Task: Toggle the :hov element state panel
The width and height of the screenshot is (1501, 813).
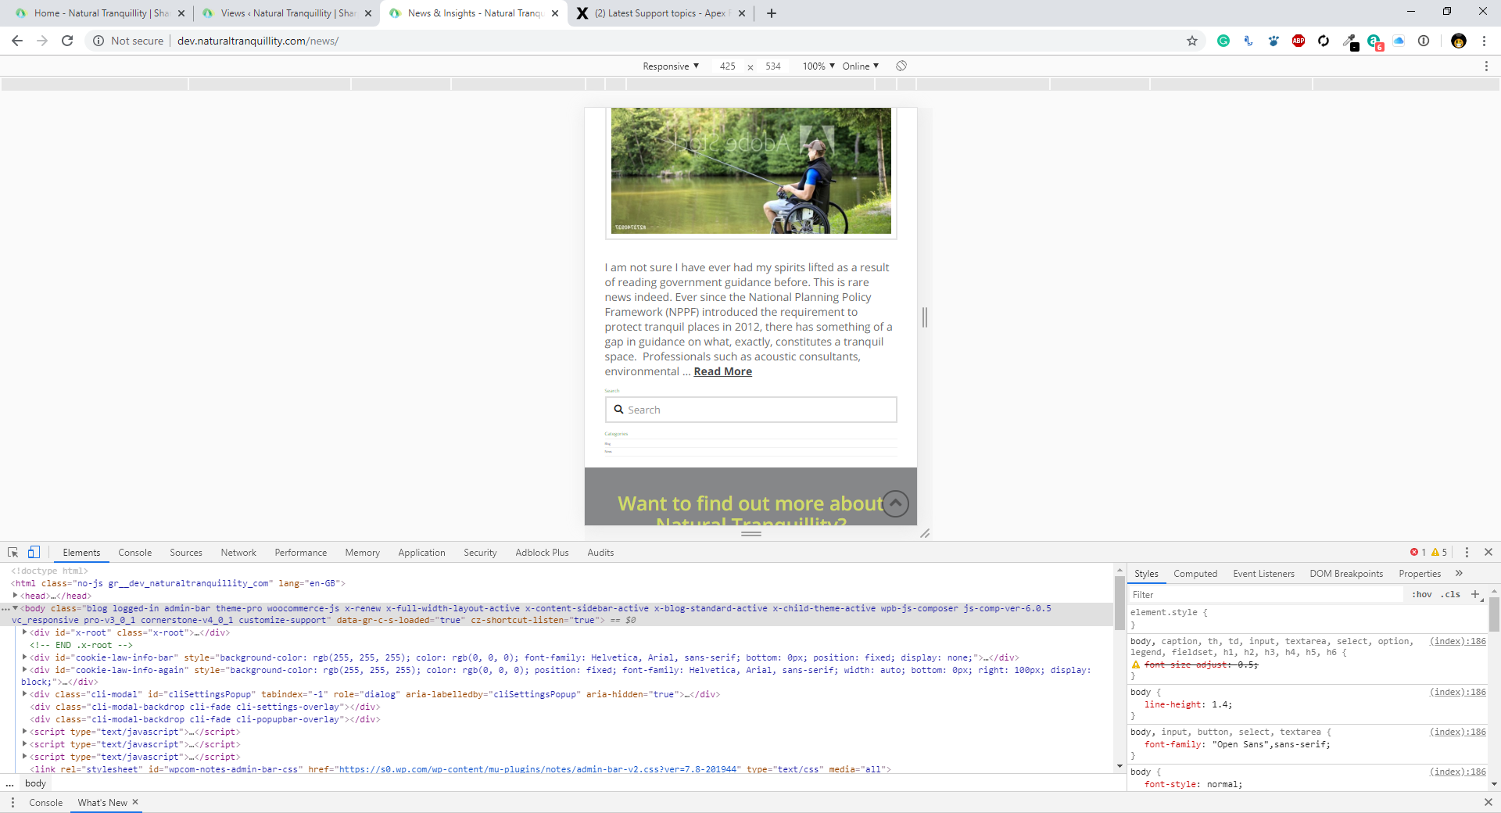Action: pos(1422,594)
